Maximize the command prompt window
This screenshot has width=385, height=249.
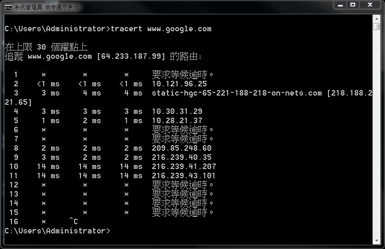click(353, 5)
